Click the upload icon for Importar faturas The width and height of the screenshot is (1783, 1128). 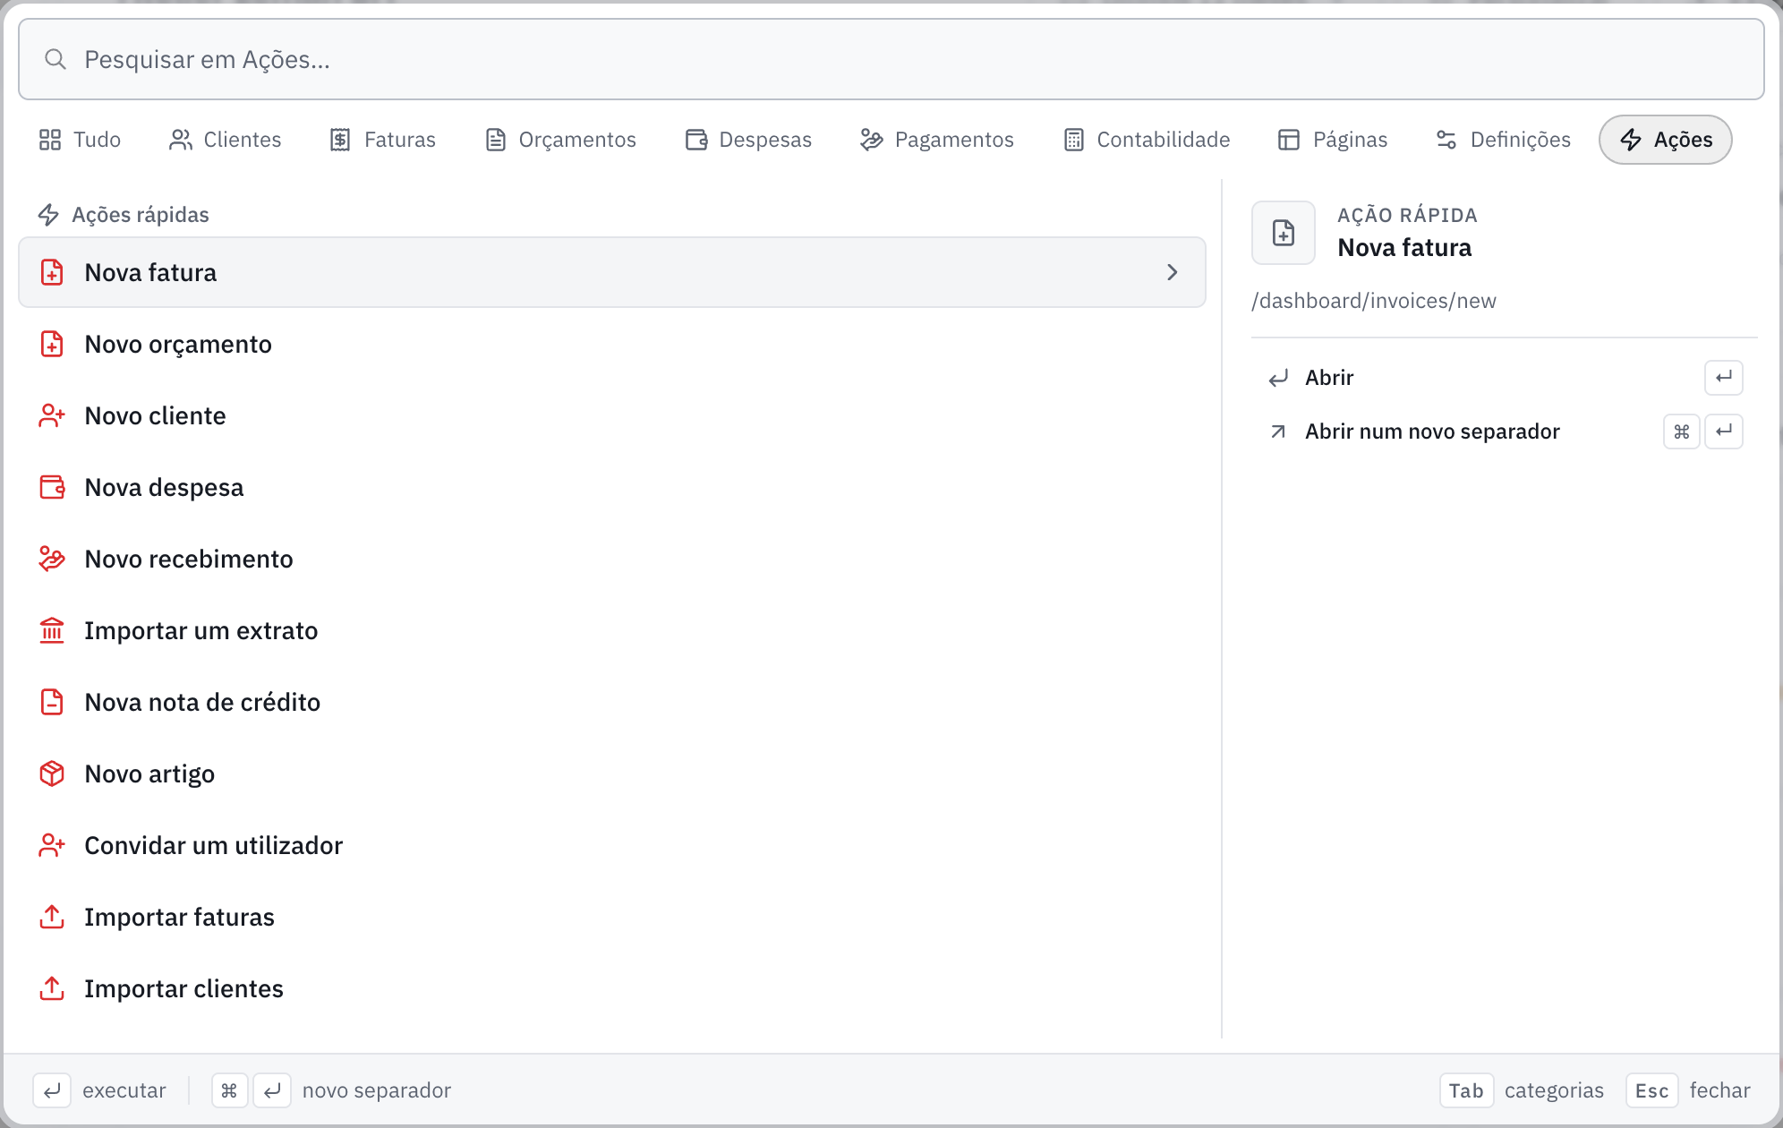point(52,917)
